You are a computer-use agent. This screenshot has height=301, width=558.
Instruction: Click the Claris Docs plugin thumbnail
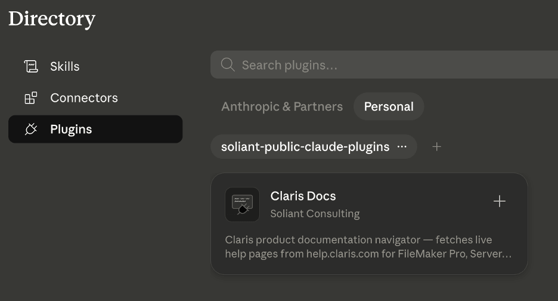[x=243, y=205]
